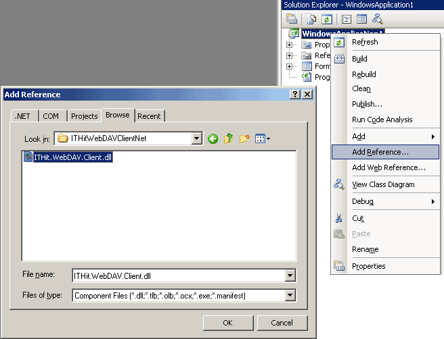Go up one folder level icon

click(x=229, y=138)
